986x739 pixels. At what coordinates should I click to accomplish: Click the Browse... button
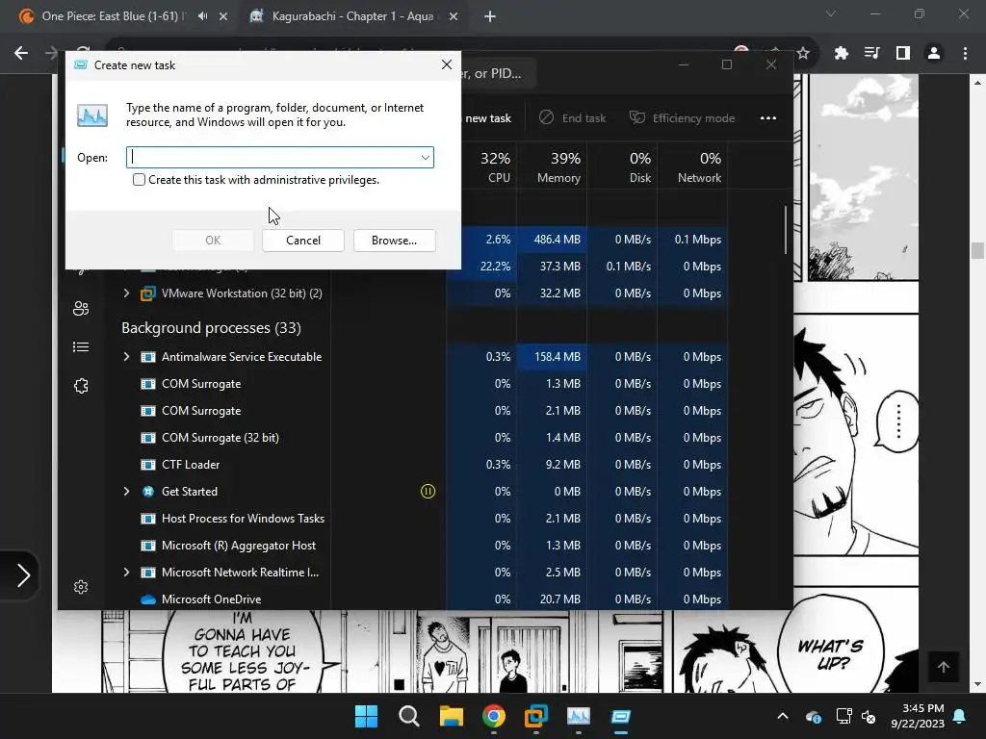(394, 241)
